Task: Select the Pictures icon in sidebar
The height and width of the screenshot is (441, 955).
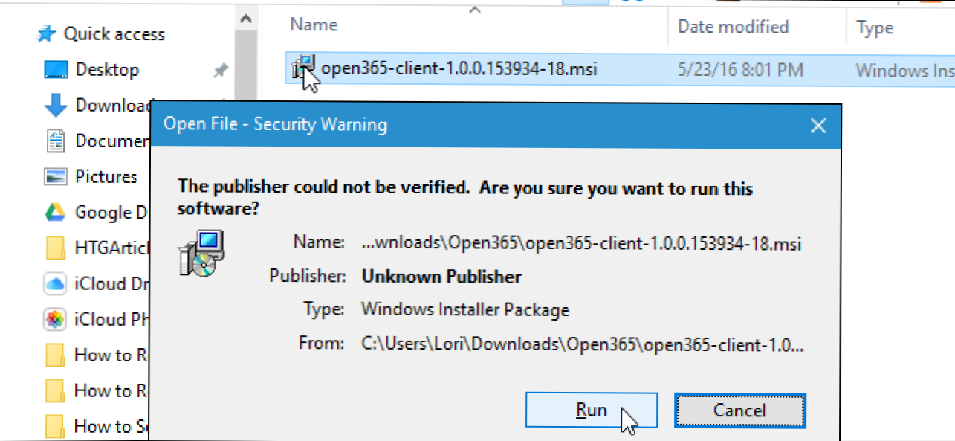Action: [x=56, y=177]
